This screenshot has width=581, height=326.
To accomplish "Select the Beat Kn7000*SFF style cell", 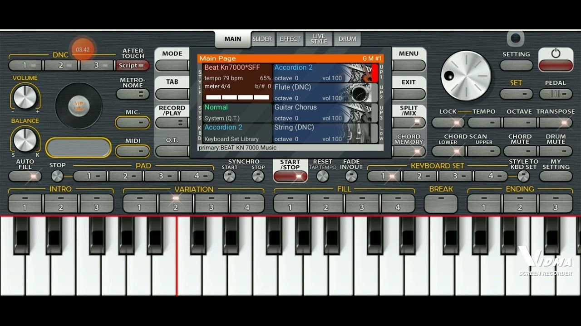I will pyautogui.click(x=237, y=83).
